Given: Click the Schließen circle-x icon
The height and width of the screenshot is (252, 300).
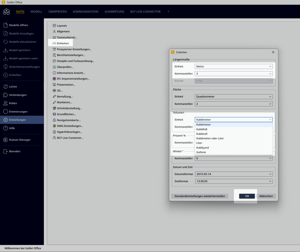Looking at the screenshot, I should coord(6,75).
